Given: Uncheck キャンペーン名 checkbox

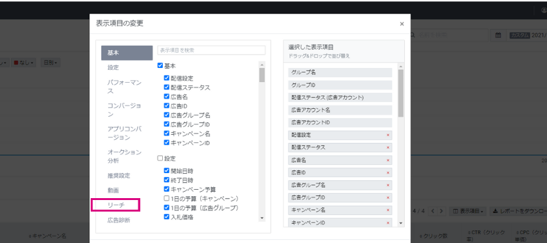Looking at the screenshot, I should [167, 133].
